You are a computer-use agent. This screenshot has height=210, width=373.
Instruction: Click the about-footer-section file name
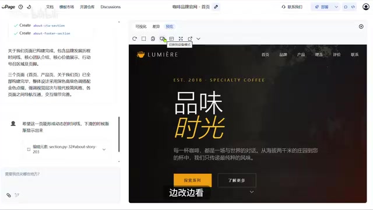tap(52, 33)
